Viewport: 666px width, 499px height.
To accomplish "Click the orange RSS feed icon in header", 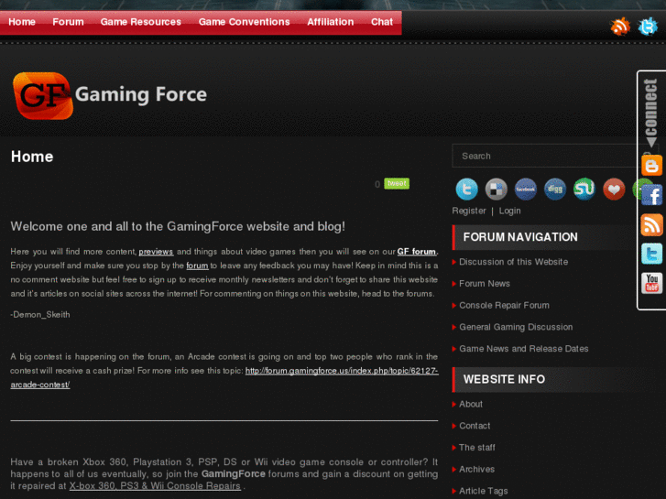I will pos(619,27).
